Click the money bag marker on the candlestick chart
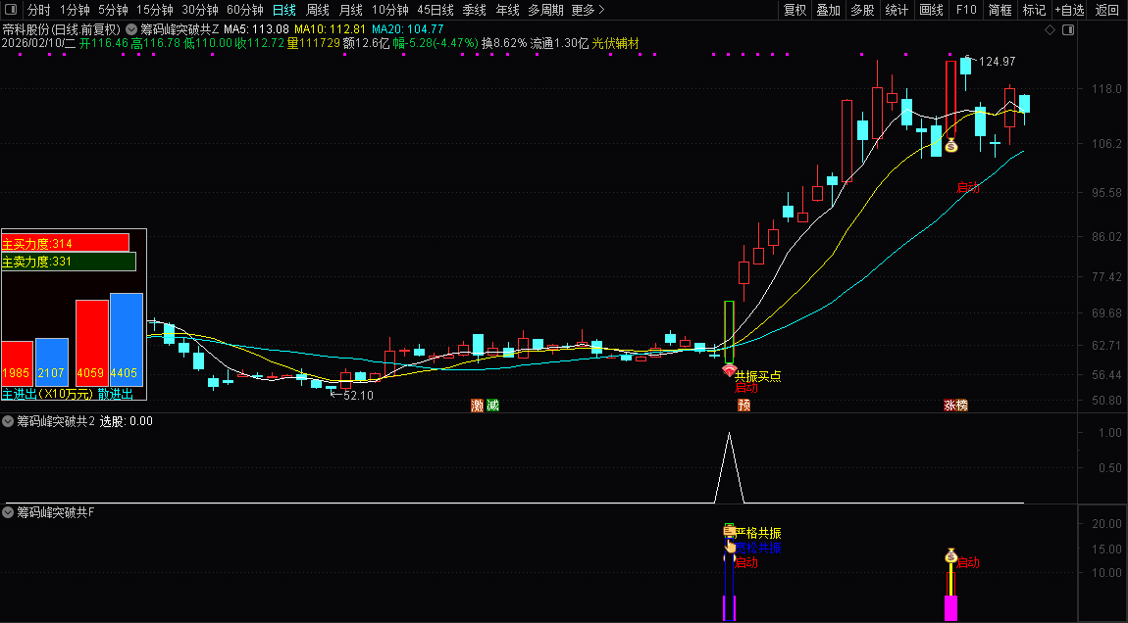Image resolution: width=1128 pixels, height=623 pixels. pos(950,145)
